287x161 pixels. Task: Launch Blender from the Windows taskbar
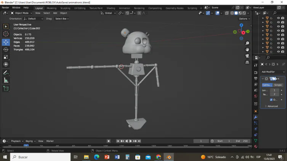coord(168,157)
